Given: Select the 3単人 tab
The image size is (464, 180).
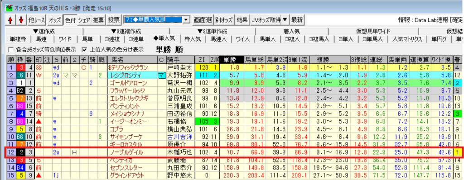Looking at the screenshot, I should tap(346, 39).
